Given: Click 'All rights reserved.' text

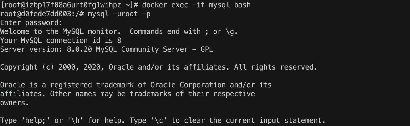Looking at the screenshot, I should point(276,67).
